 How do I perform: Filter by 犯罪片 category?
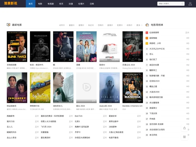(x=120, y=25)
